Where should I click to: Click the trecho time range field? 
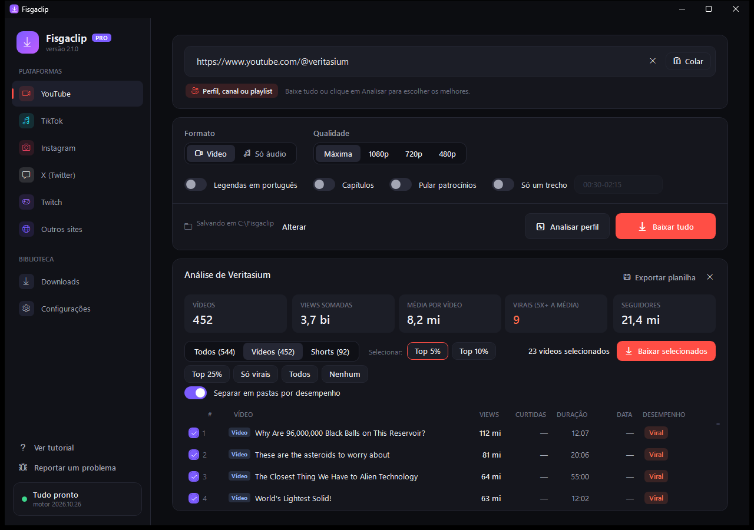pos(619,185)
